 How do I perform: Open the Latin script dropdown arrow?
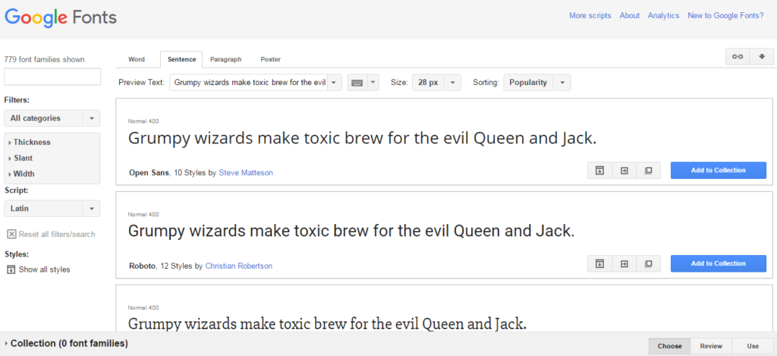92,209
